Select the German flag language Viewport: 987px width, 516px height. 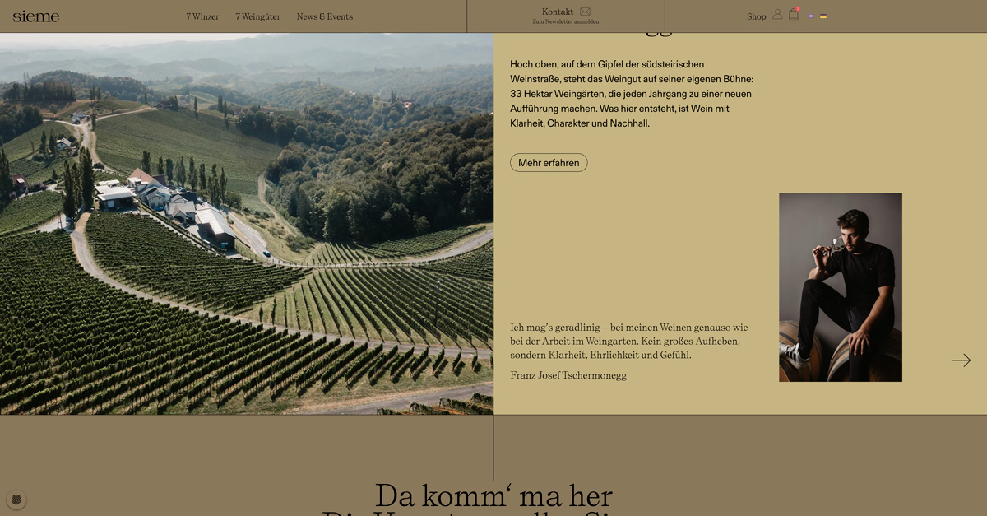pos(823,16)
